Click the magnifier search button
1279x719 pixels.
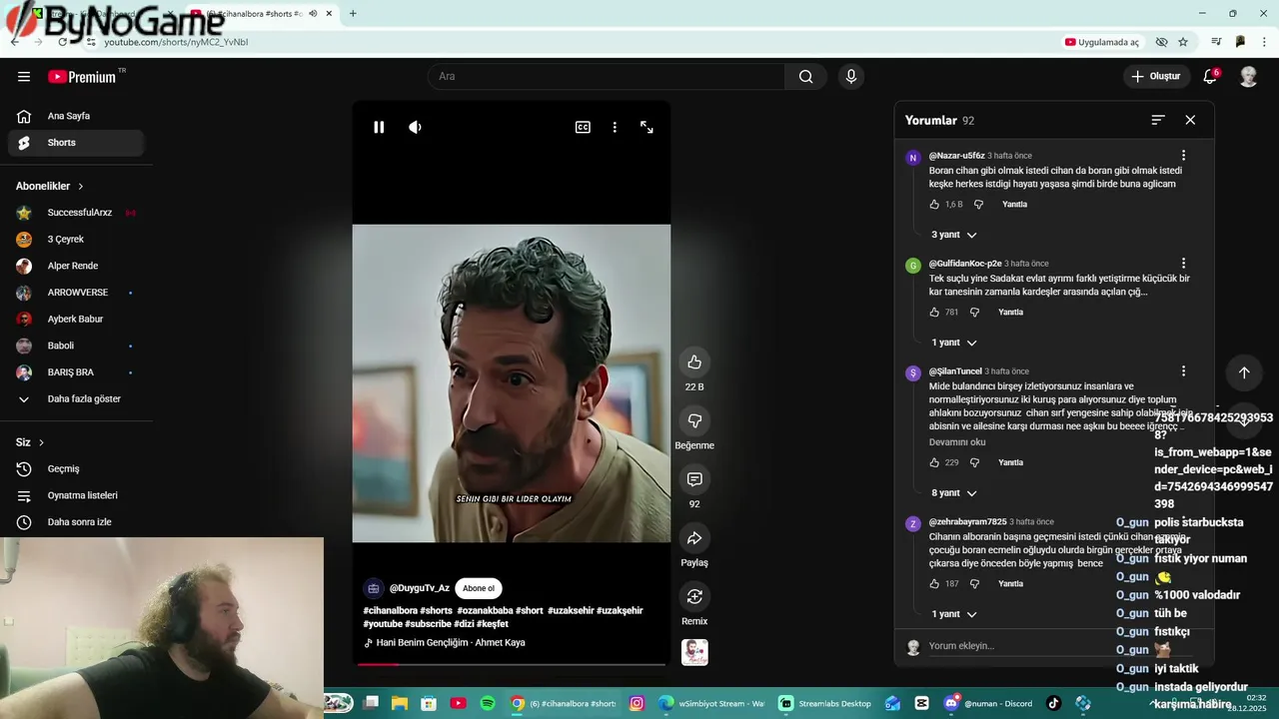(805, 77)
